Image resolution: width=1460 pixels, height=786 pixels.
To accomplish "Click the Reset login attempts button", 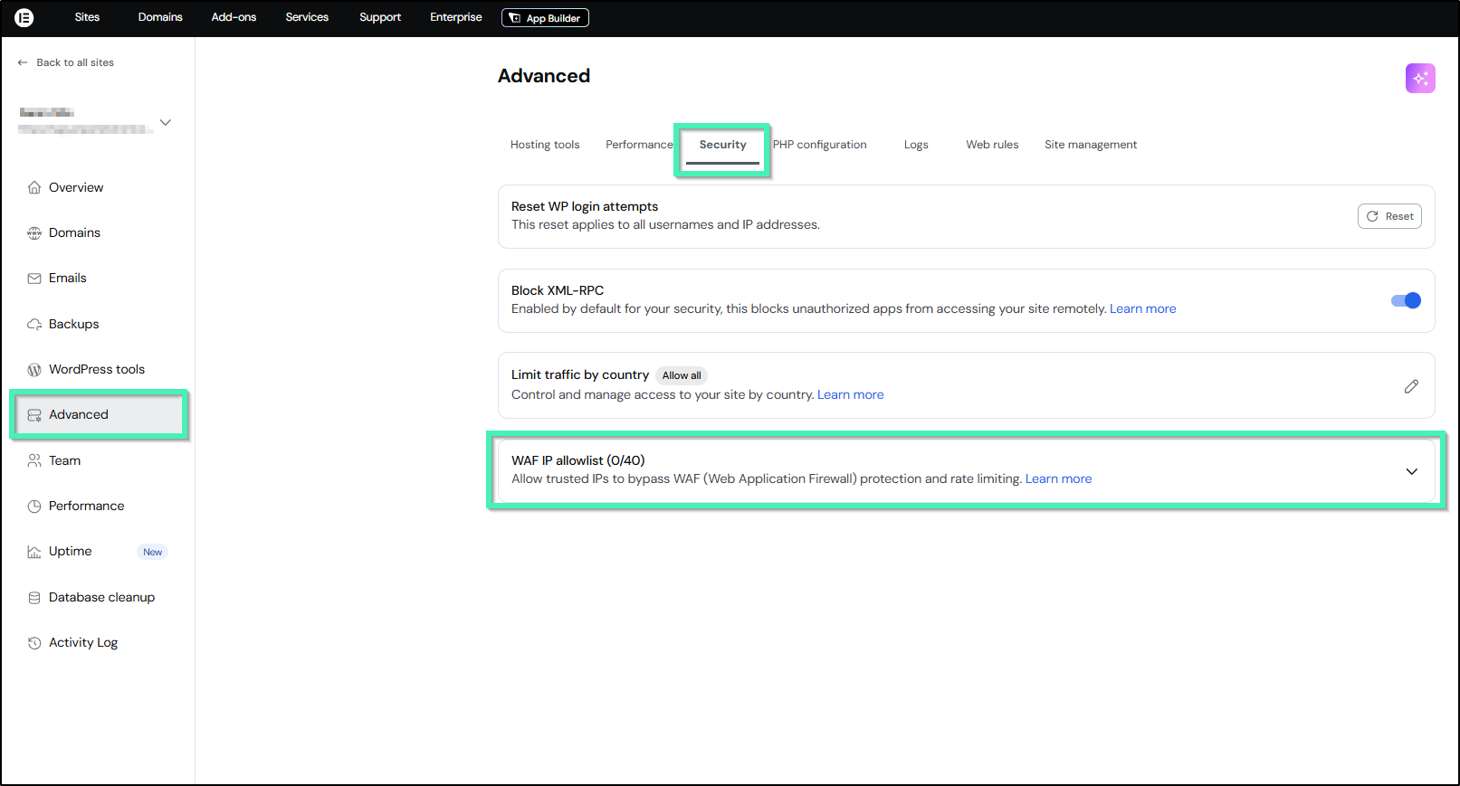I will pos(1389,216).
